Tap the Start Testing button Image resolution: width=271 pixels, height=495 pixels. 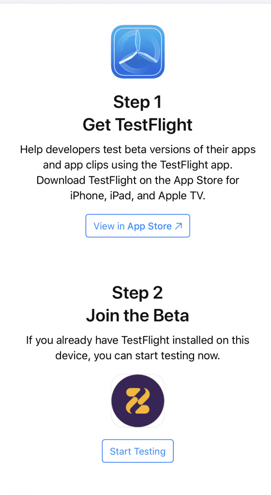click(x=138, y=451)
